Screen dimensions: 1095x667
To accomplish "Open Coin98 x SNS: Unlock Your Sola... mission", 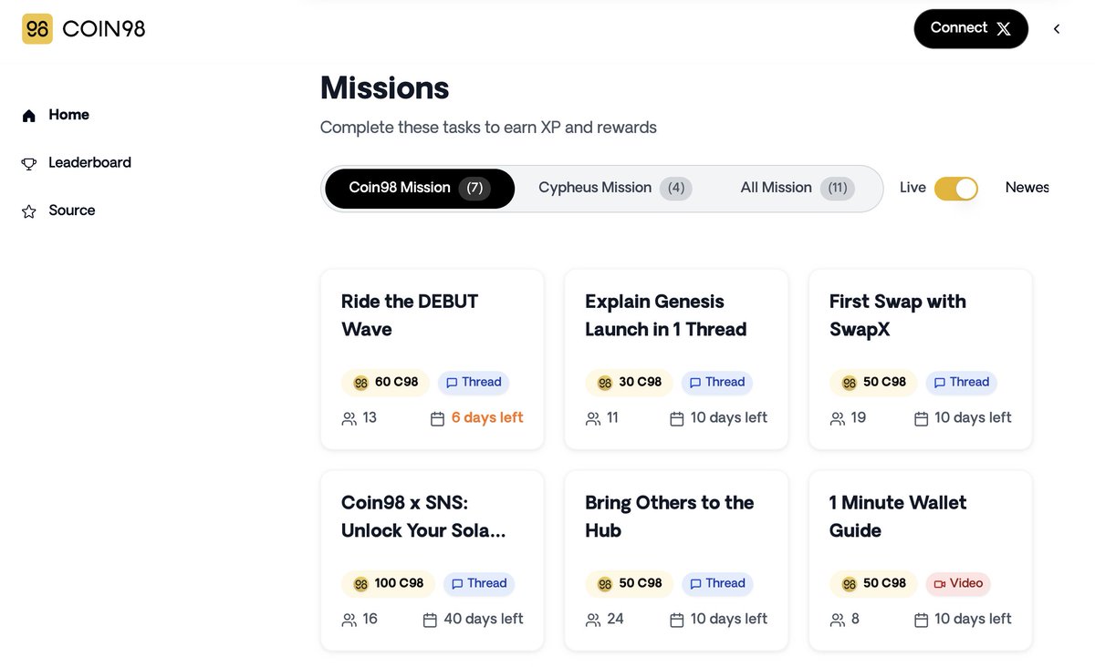I will click(x=433, y=560).
